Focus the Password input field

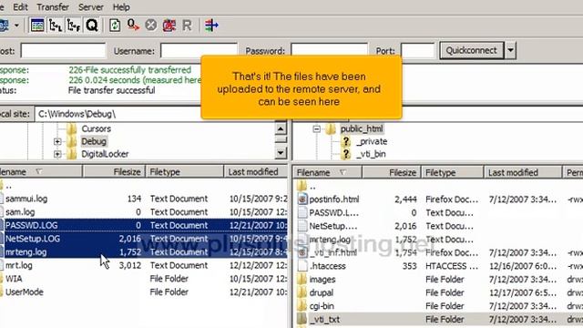point(330,49)
